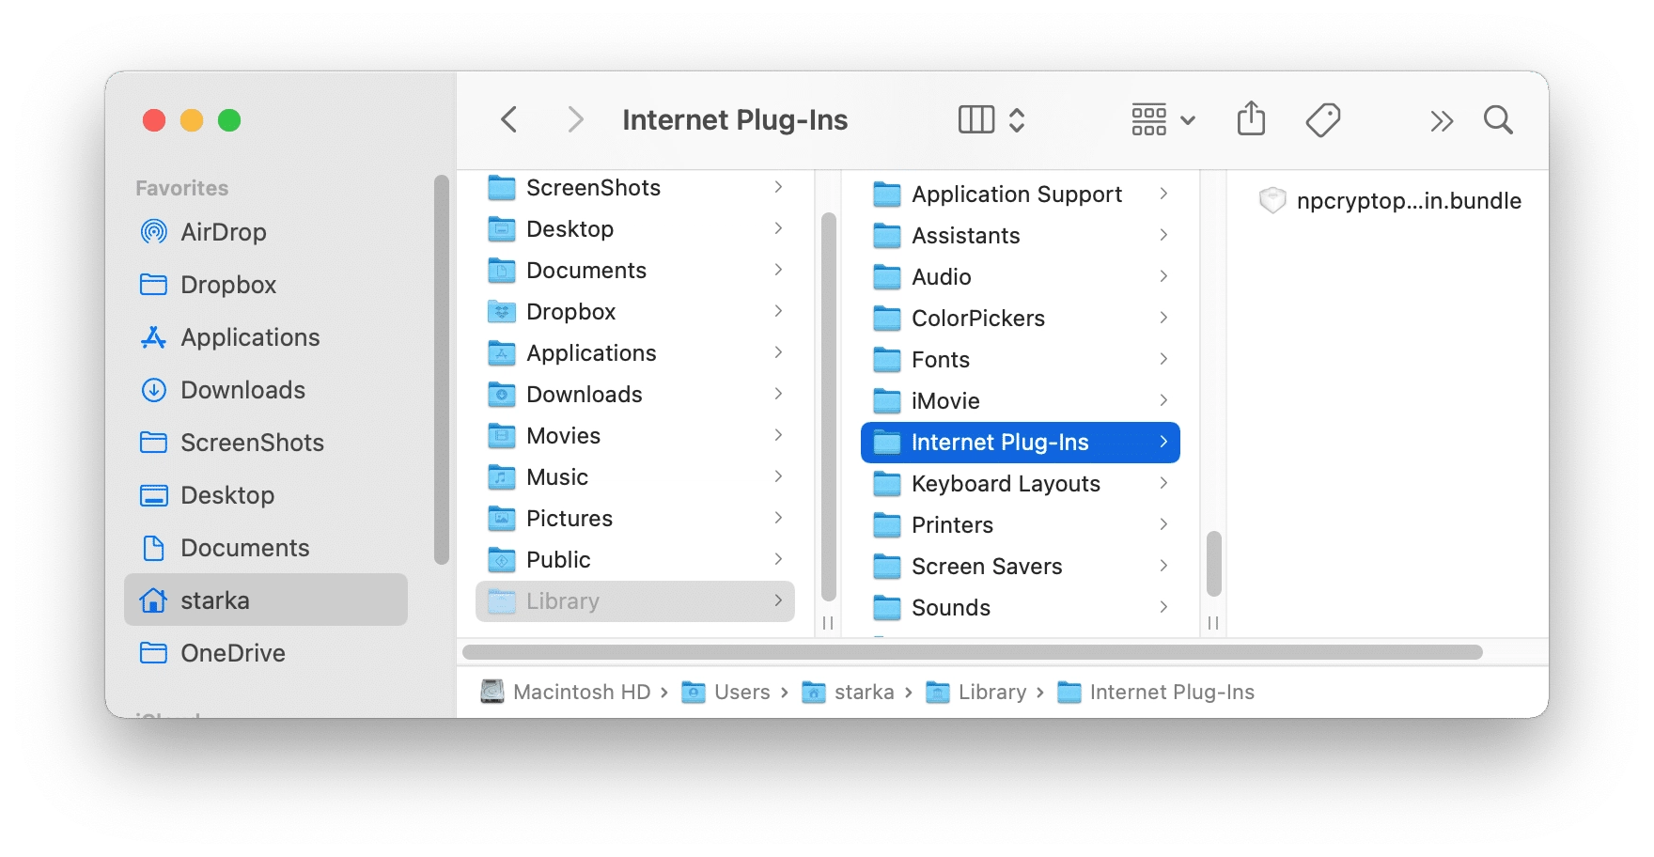The image size is (1654, 857).
Task: Open the Share icon in the toolbar
Action: pos(1250,119)
